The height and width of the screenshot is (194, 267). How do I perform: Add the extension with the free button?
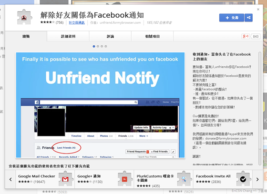[232, 18]
